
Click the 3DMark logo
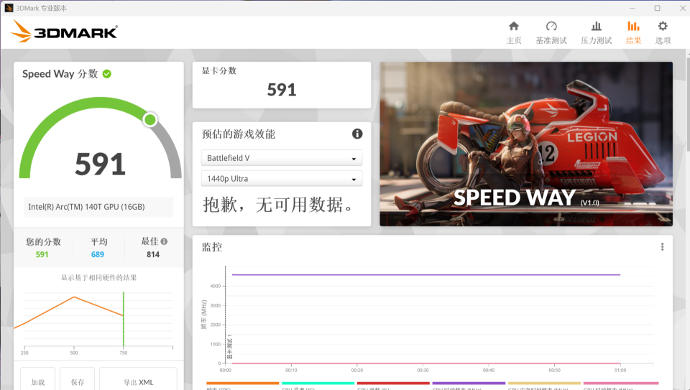tap(64, 31)
